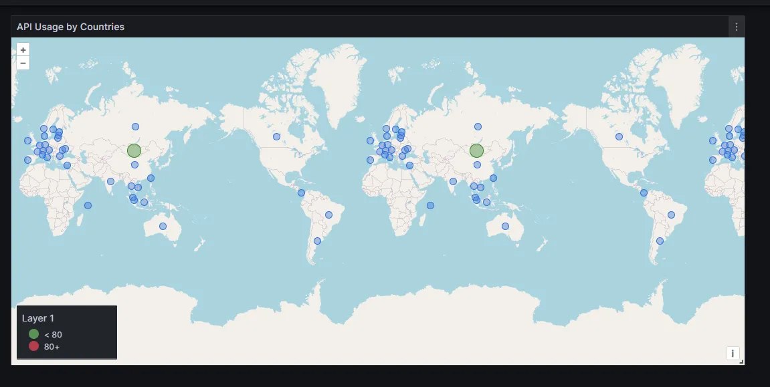Viewport: 770px width, 387px height.
Task: Click the Layer 1 legend header
Action: (x=37, y=318)
